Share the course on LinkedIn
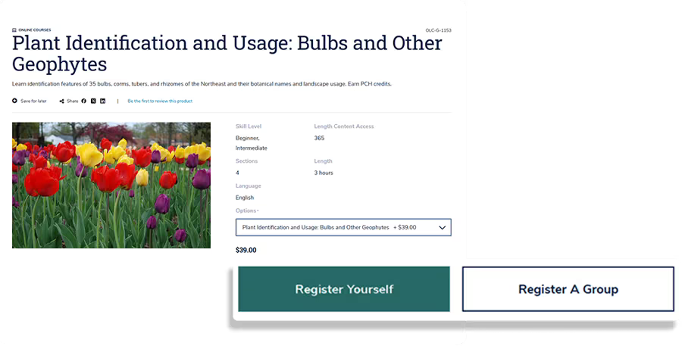The image size is (682, 346). pyautogui.click(x=103, y=101)
